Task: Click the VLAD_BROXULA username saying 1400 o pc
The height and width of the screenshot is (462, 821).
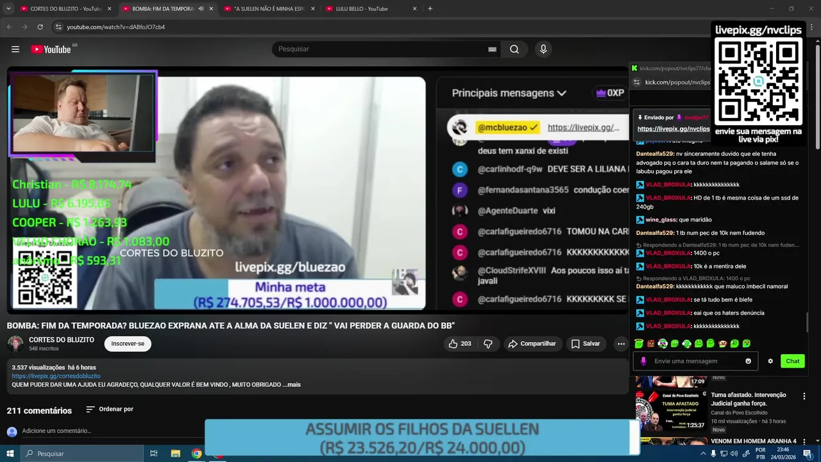Action: pos(668,253)
